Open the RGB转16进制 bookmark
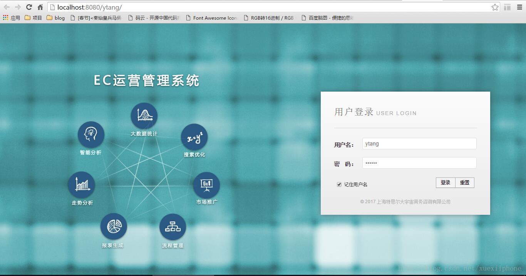 click(x=270, y=18)
